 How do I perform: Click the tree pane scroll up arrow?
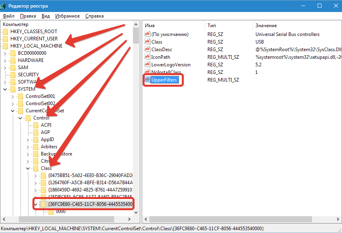click(x=136, y=24)
